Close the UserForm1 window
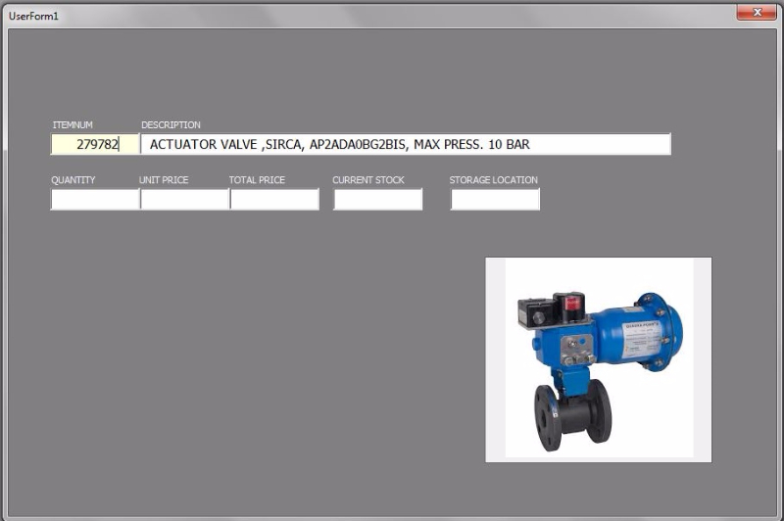 757,13
